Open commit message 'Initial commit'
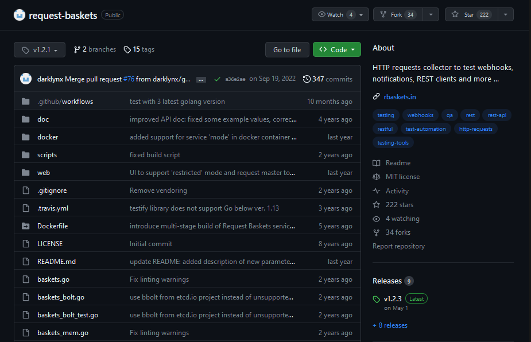The image size is (531, 342). coord(151,244)
